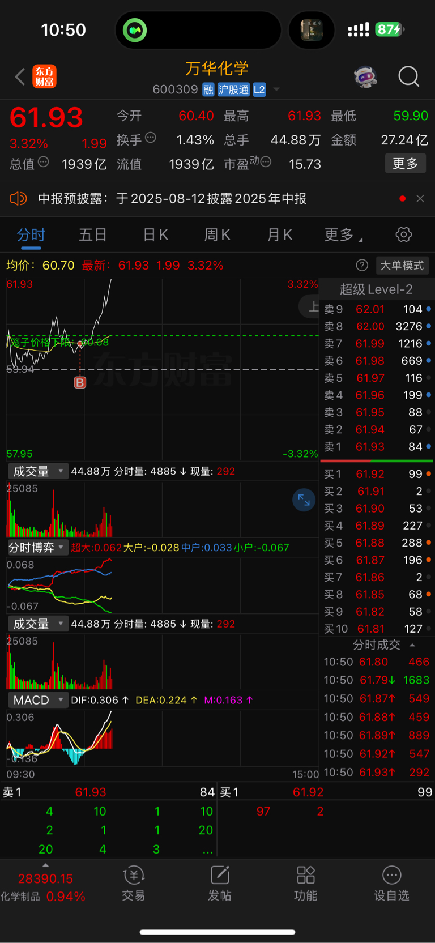435x943 pixels.
Task: Open the MACD indicator dropdown
Action: click(x=38, y=700)
